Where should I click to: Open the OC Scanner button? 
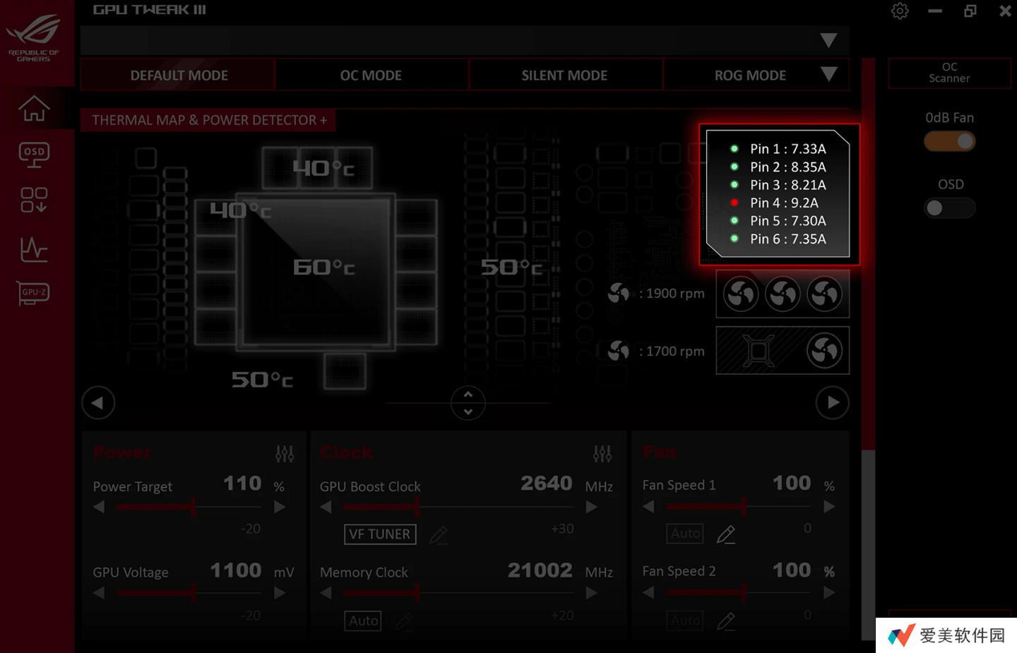[x=949, y=73]
